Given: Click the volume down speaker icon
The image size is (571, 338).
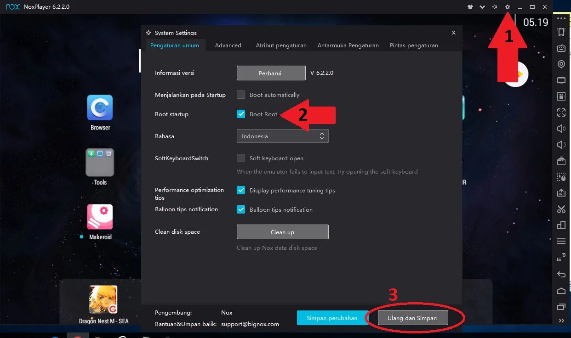Looking at the screenshot, I should pos(561,145).
